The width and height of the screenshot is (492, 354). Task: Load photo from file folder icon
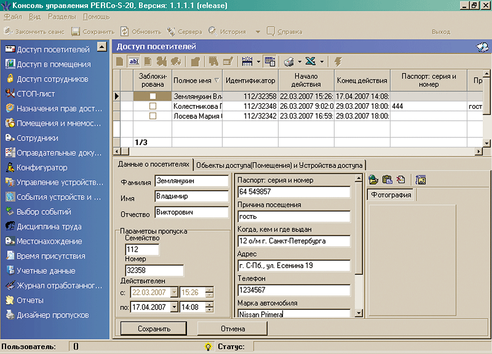click(373, 180)
